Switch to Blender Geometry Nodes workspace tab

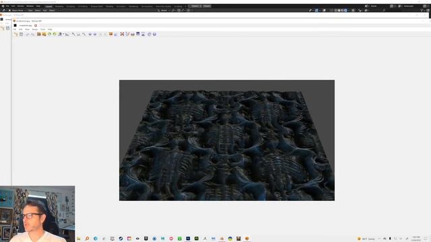tap(163, 6)
